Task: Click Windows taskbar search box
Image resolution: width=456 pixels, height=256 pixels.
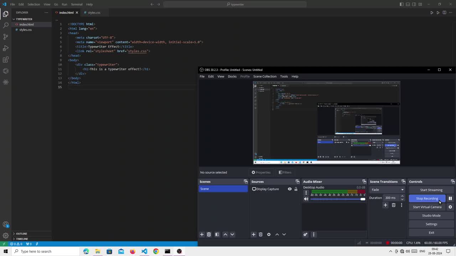Action: tap(45, 251)
